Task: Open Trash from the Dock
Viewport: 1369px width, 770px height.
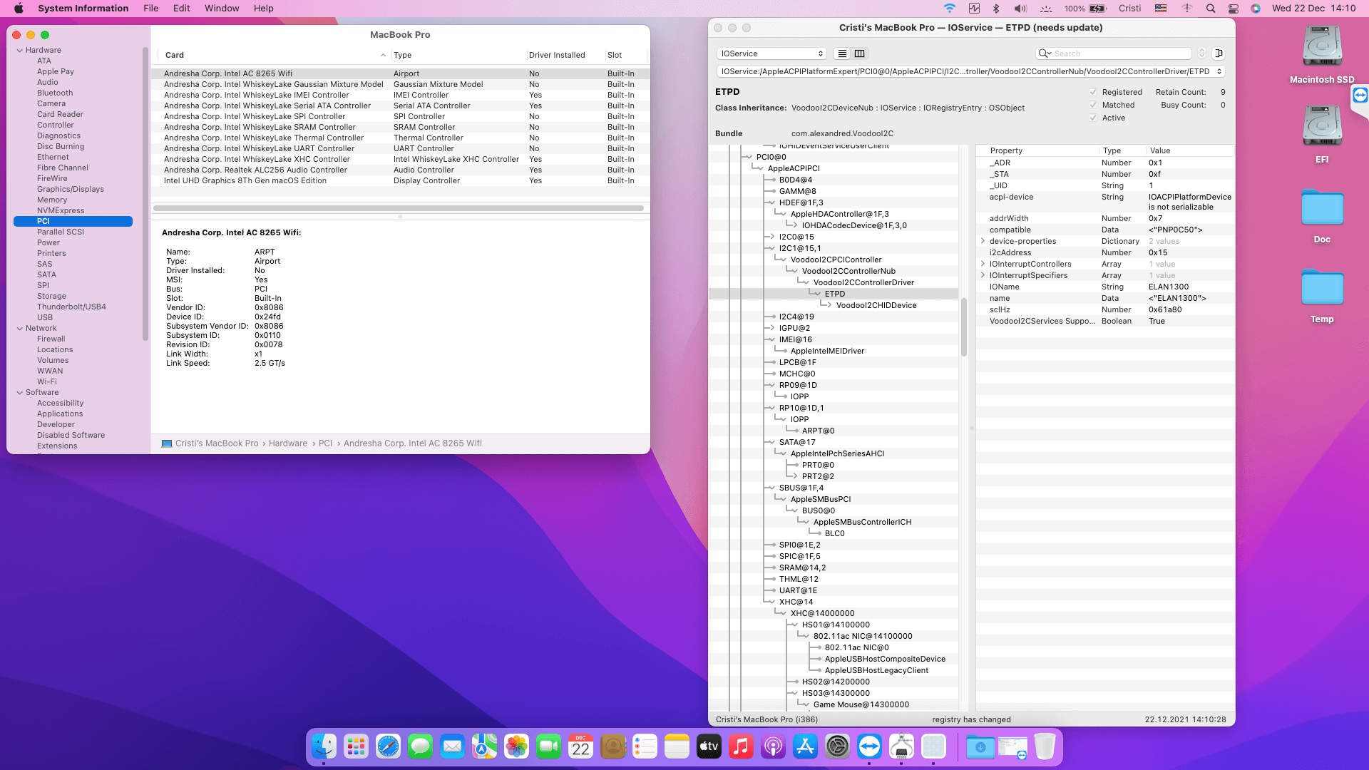Action: [1044, 746]
